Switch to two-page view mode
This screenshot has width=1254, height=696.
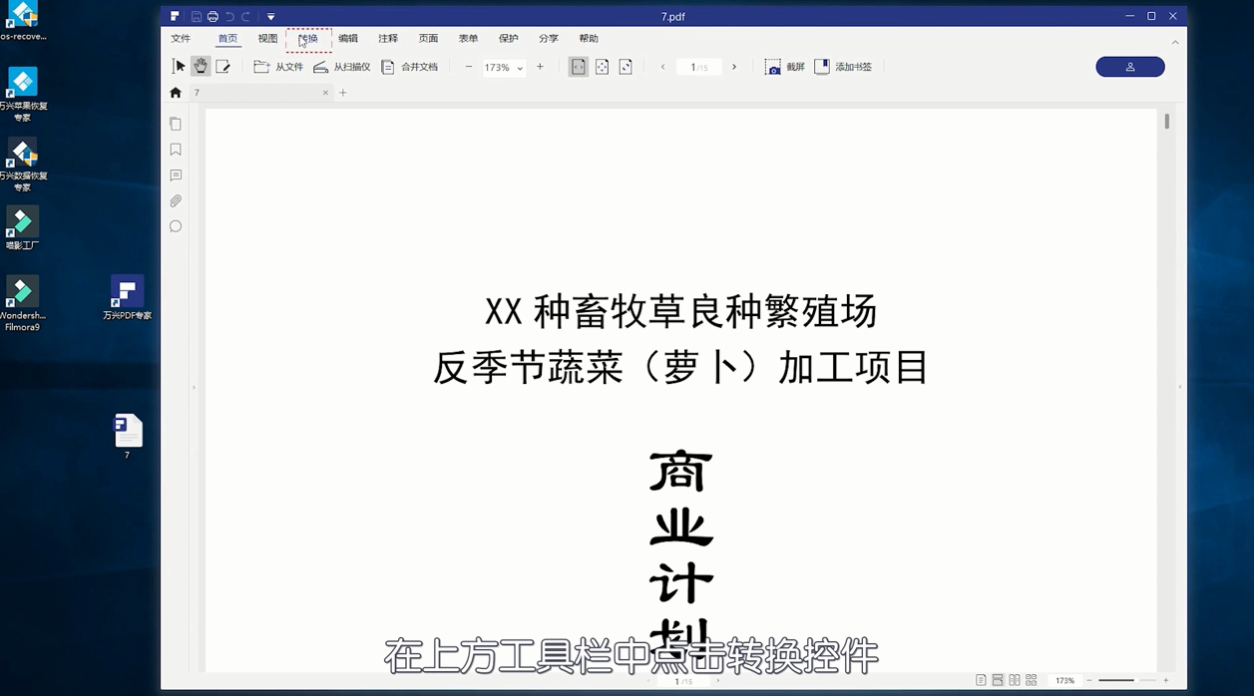[1015, 679]
